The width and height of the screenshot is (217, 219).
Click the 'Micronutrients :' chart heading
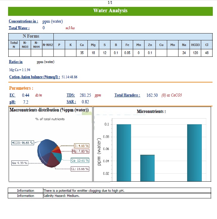151,111
